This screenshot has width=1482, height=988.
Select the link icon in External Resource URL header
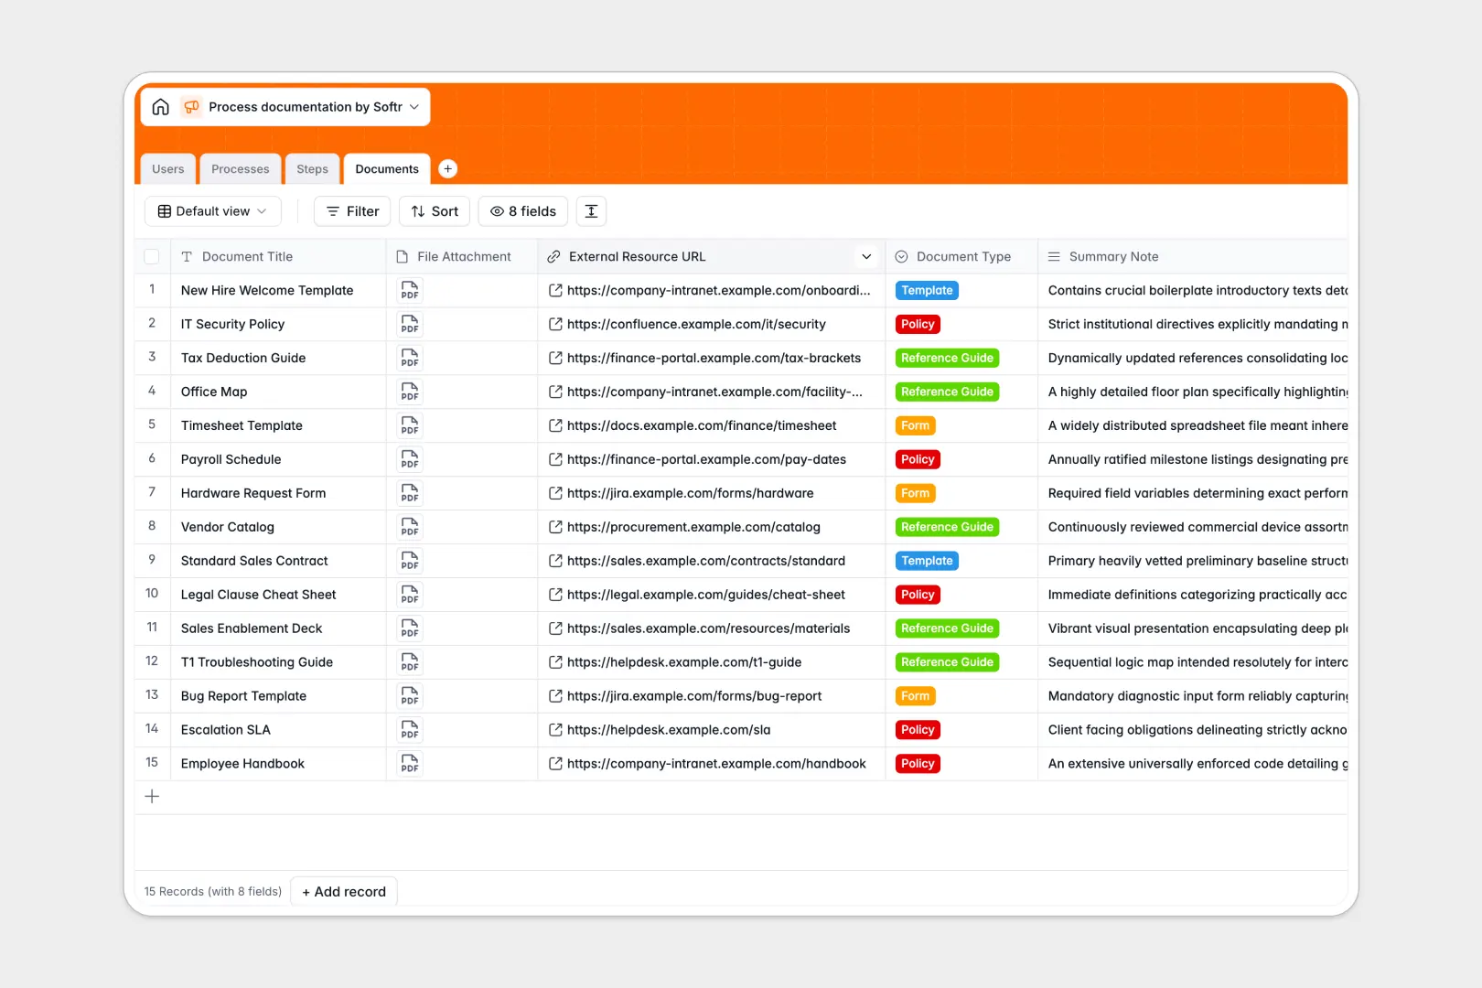[553, 256]
